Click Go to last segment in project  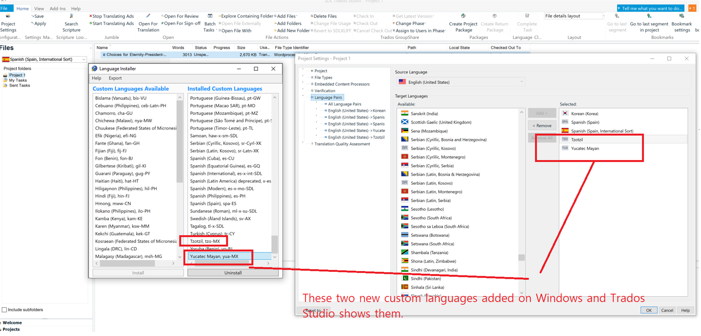[x=649, y=23]
